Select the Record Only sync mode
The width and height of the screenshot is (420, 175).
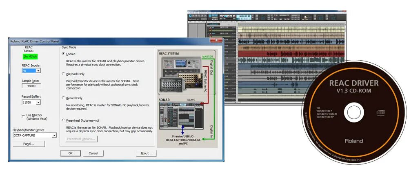64,98
